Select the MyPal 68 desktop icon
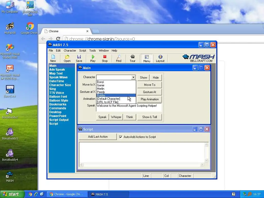264x198 pixels. pos(10,28)
